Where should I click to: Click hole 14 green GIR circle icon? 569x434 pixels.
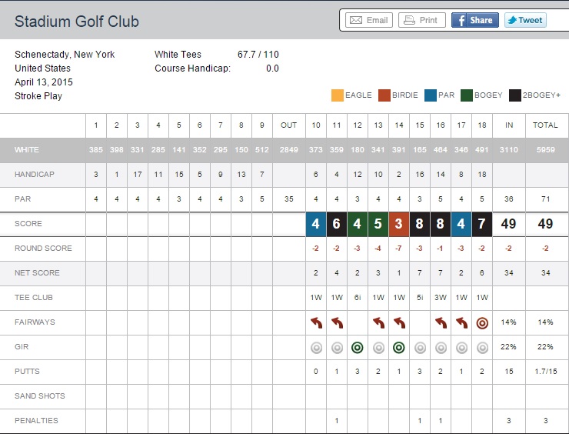pos(399,348)
